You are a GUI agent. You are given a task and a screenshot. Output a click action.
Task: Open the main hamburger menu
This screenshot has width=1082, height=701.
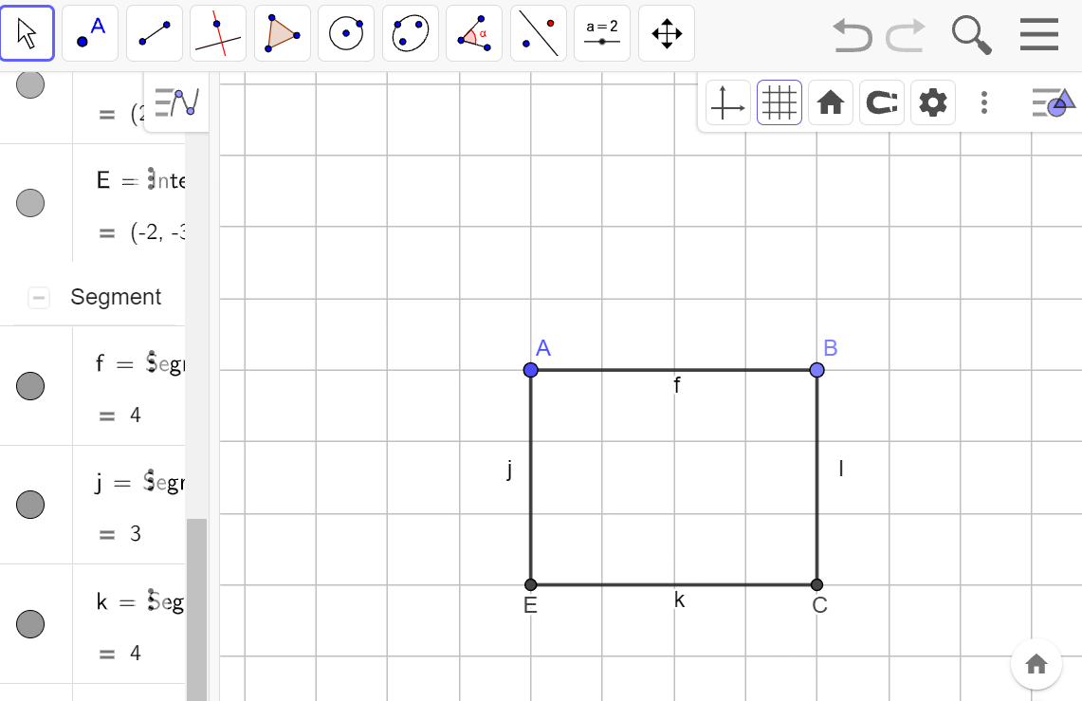1039,34
